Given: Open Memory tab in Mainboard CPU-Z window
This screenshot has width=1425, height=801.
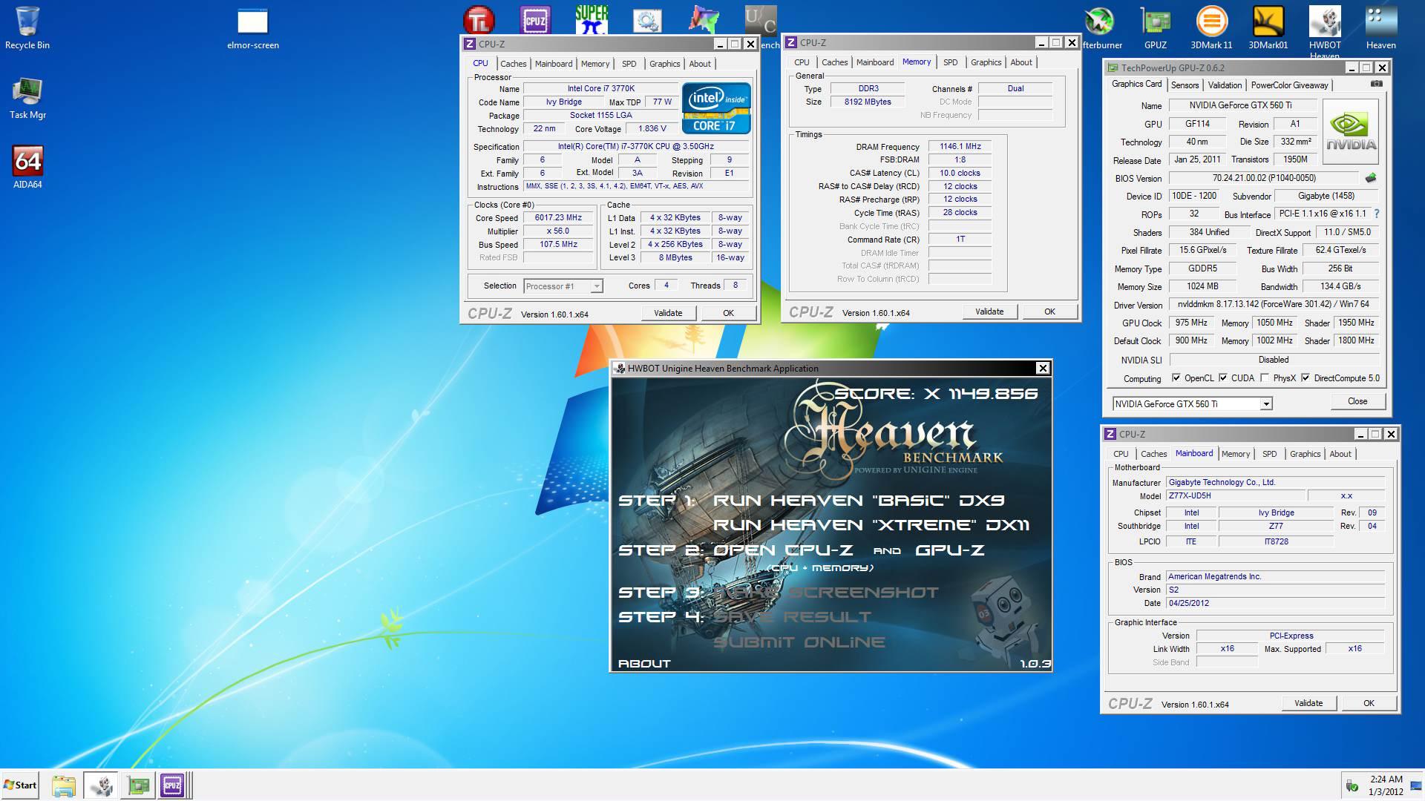Looking at the screenshot, I should (1235, 454).
